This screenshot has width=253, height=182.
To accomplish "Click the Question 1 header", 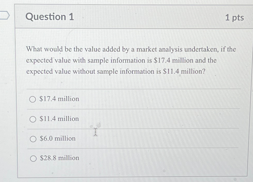I will coord(49,17).
